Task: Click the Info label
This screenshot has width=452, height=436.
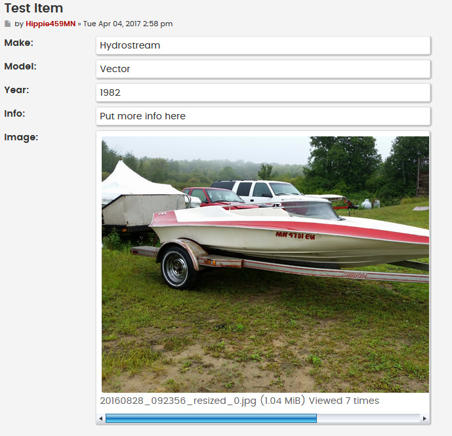Action: click(14, 113)
